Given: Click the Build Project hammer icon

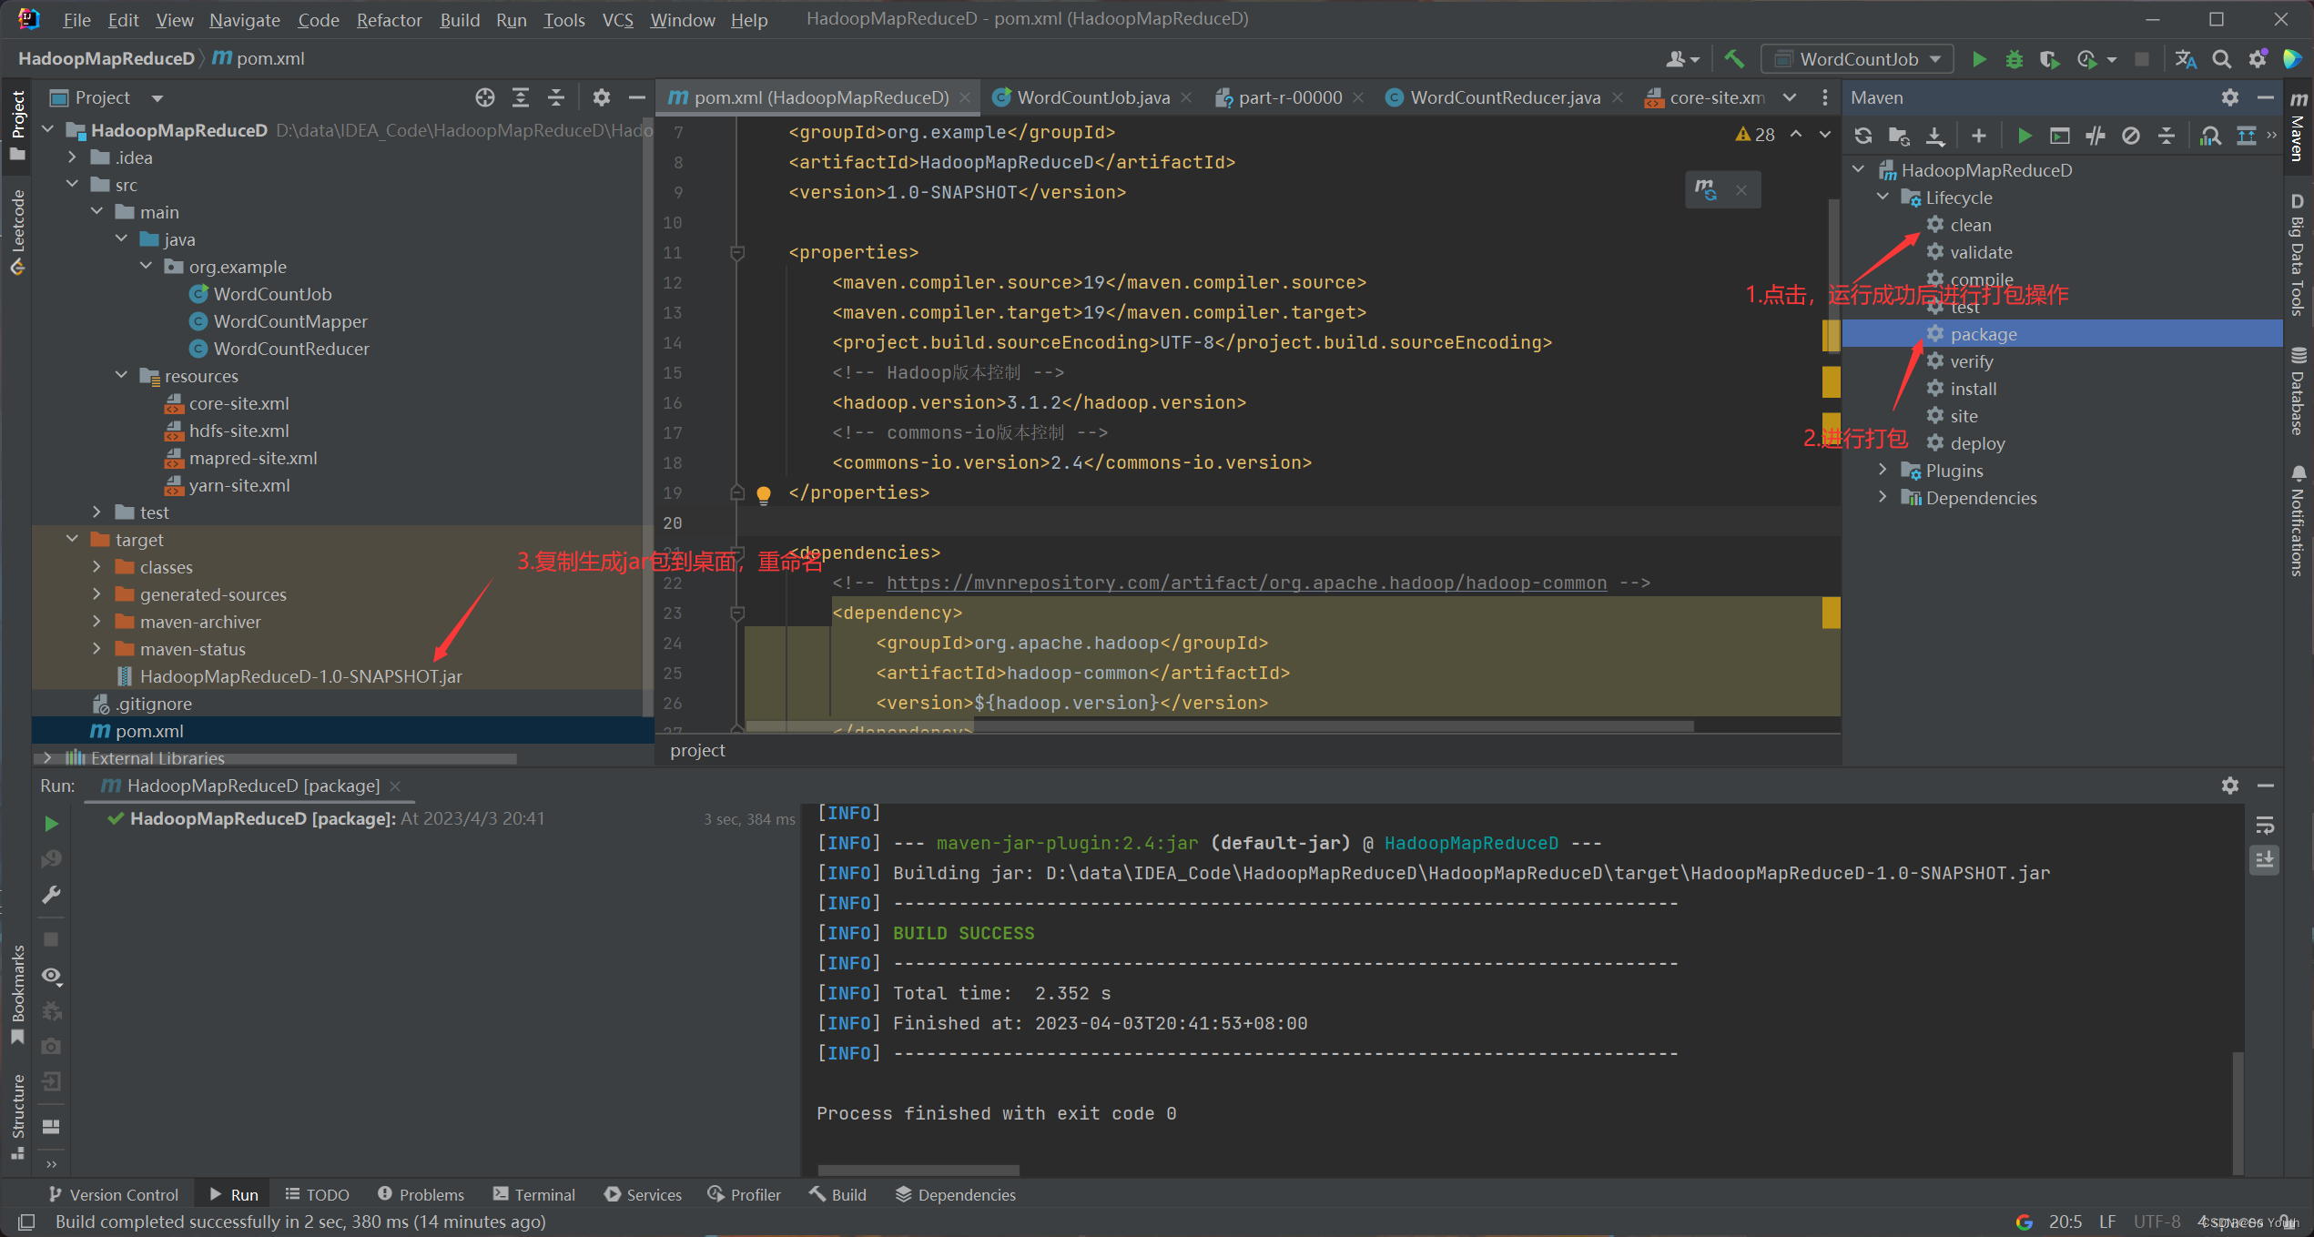Looking at the screenshot, I should pyautogui.click(x=1734, y=59).
